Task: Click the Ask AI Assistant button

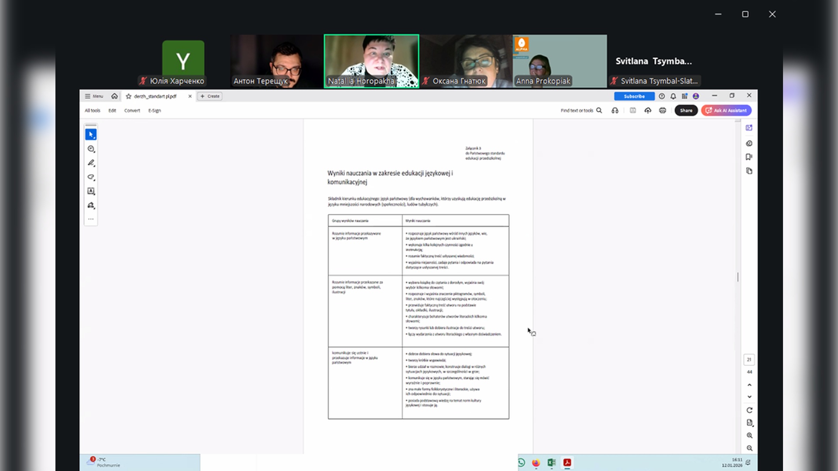Action: 726,110
